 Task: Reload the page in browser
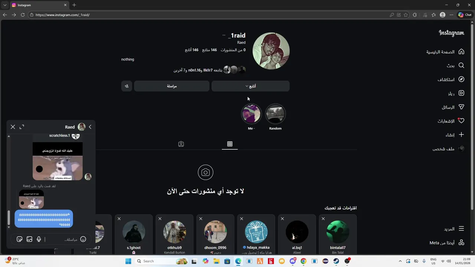tap(23, 15)
